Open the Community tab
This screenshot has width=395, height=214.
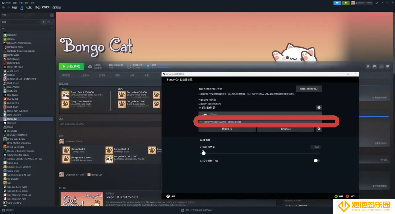(29, 7)
